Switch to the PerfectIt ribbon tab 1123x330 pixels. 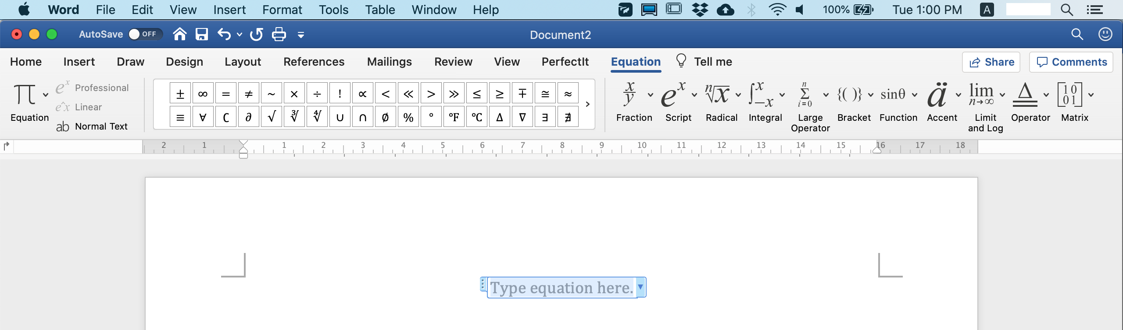565,62
